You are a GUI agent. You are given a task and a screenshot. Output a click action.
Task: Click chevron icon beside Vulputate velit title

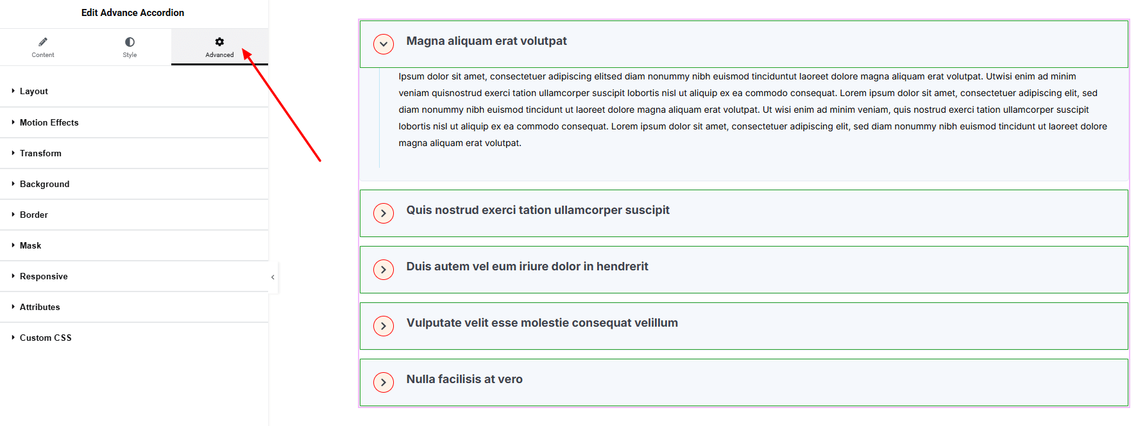pos(384,326)
